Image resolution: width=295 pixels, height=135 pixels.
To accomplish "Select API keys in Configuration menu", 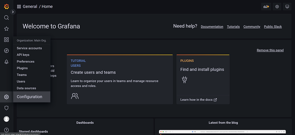I will [x=23, y=55].
